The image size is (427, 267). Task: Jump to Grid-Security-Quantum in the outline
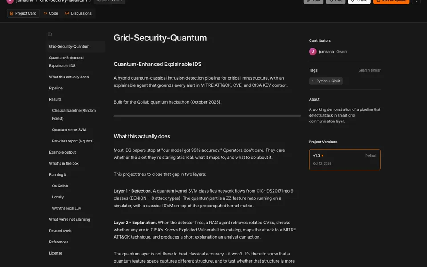click(76, 47)
